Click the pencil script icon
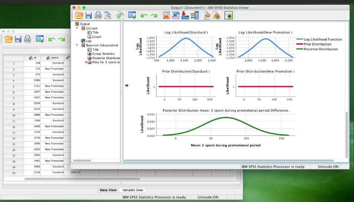354x202 pixels. click(x=207, y=15)
